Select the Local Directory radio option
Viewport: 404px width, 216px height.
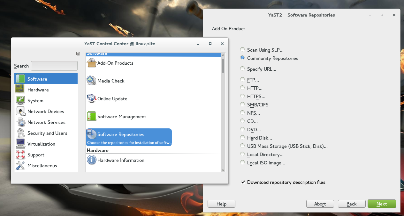point(242,154)
